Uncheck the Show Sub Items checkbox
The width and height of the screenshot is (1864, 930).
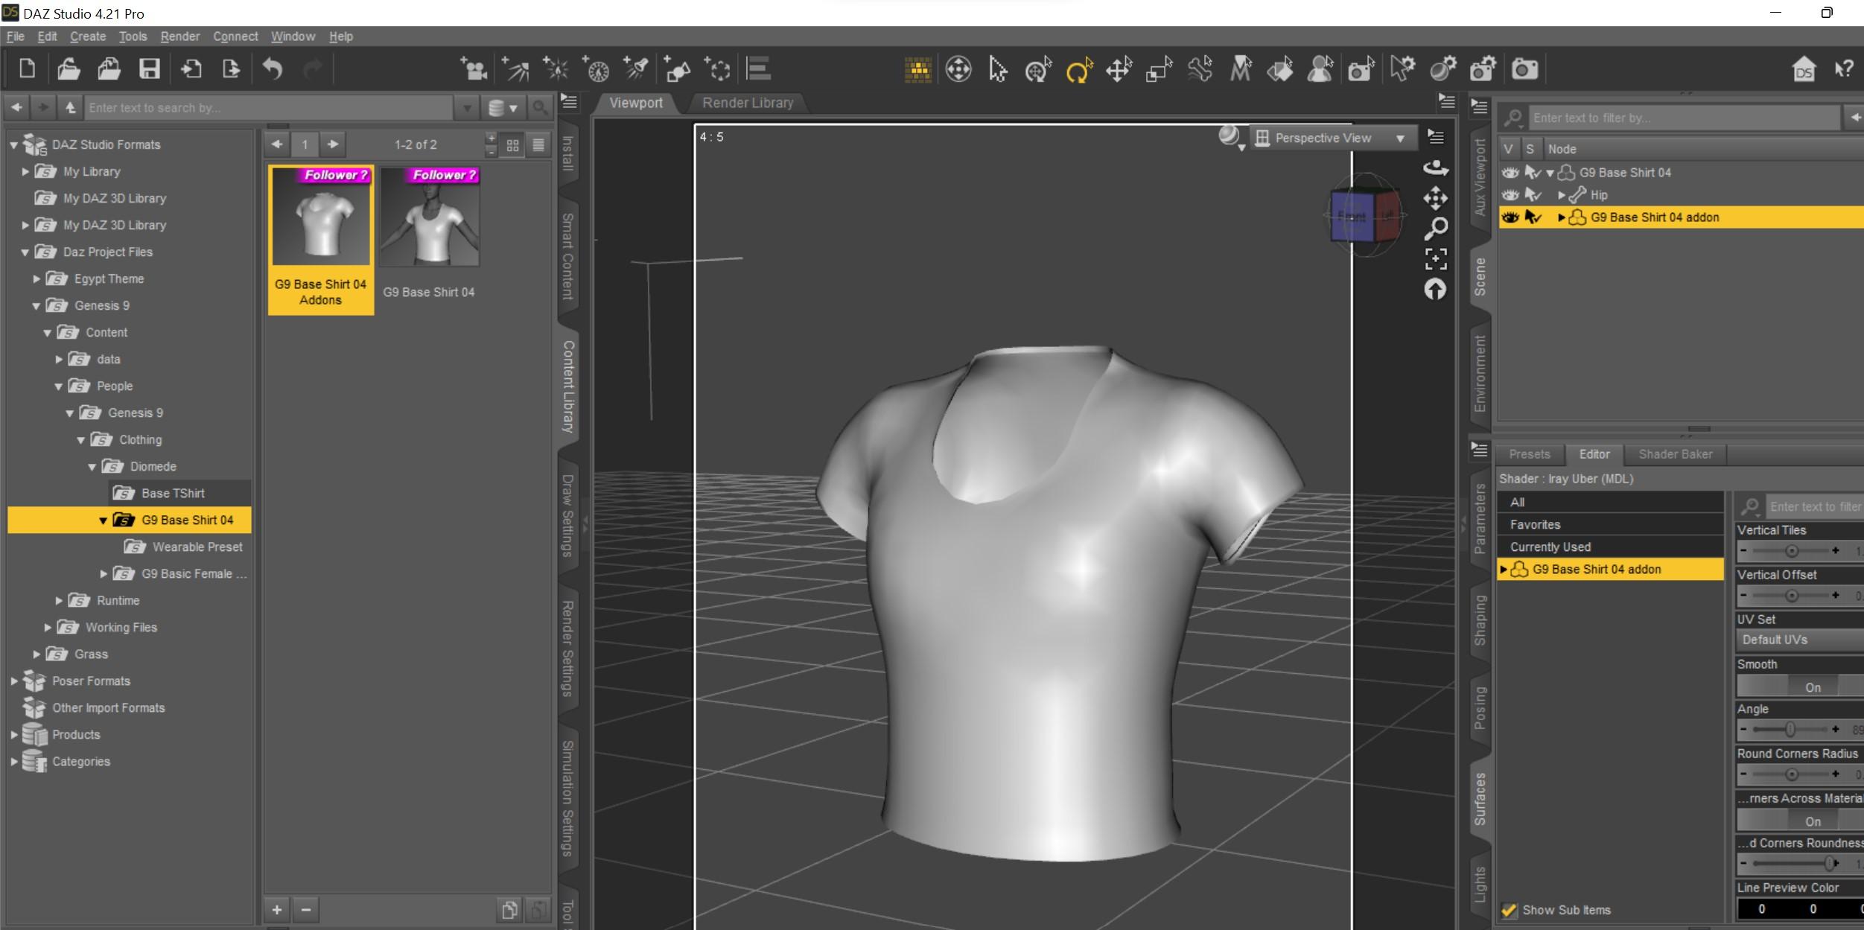tap(1509, 910)
